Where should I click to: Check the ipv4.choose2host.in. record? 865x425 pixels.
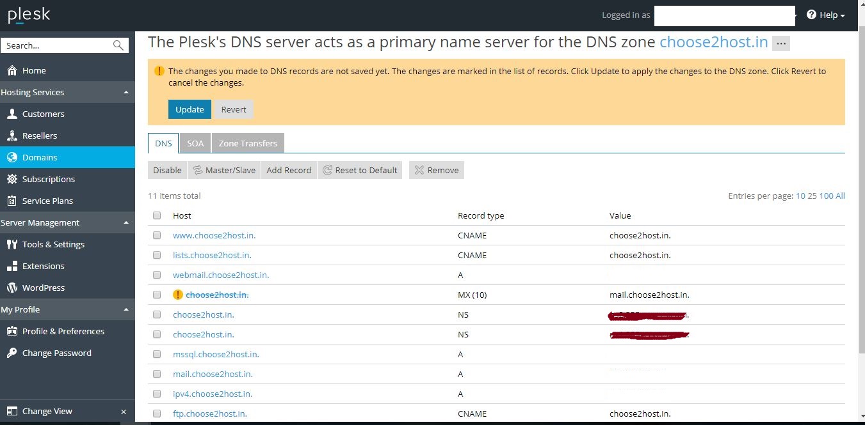pos(157,394)
